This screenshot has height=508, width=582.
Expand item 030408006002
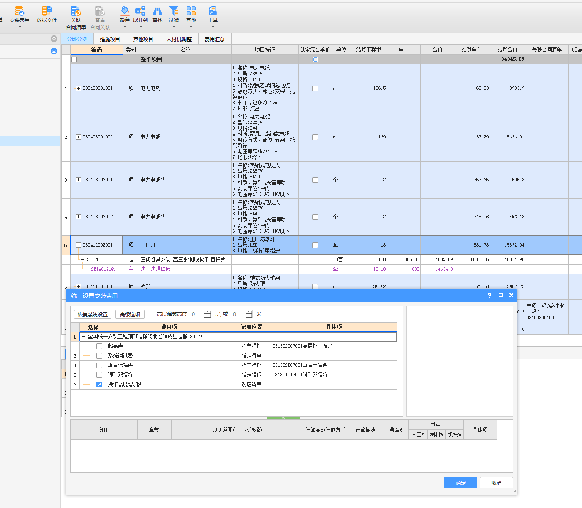coord(78,217)
